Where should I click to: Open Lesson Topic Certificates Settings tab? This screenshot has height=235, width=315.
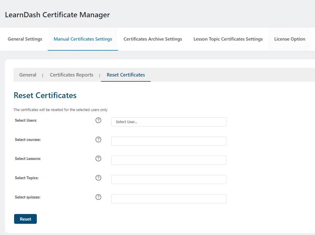228,39
